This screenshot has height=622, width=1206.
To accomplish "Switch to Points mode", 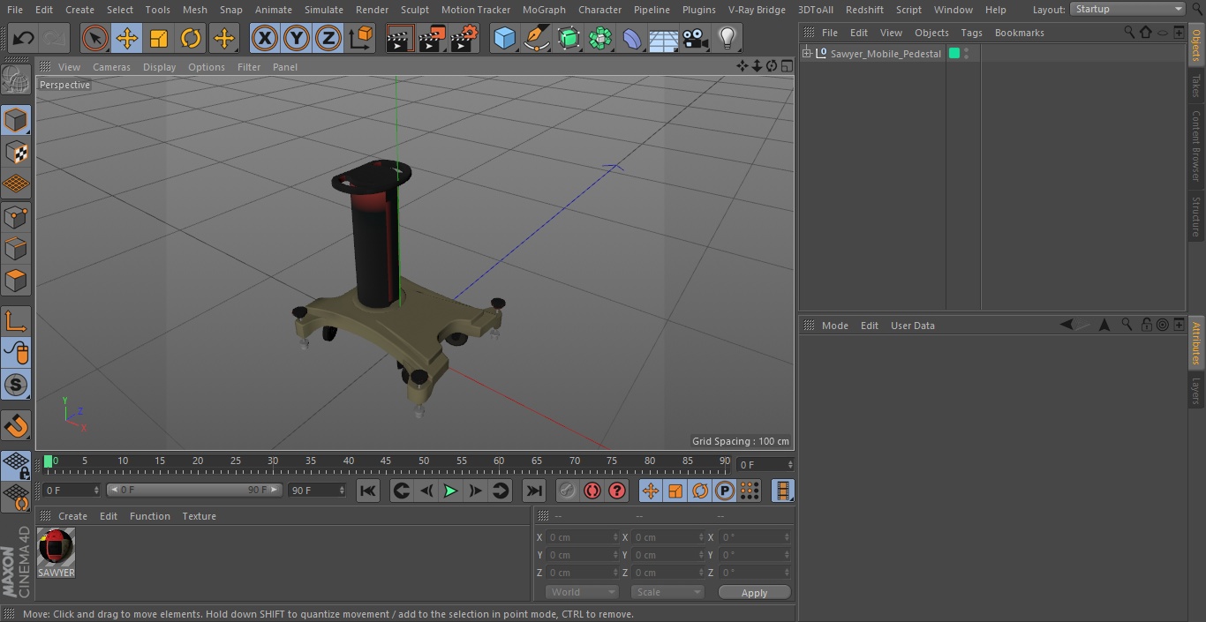I will (x=16, y=216).
